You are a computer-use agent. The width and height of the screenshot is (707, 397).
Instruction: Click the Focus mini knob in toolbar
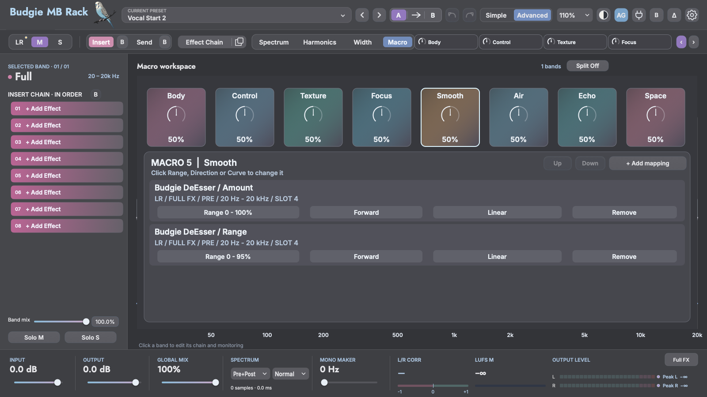[x=640, y=42]
